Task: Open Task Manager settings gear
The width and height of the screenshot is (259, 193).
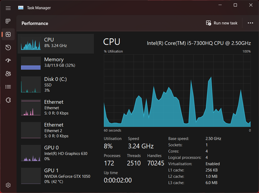Action: pos(8,185)
